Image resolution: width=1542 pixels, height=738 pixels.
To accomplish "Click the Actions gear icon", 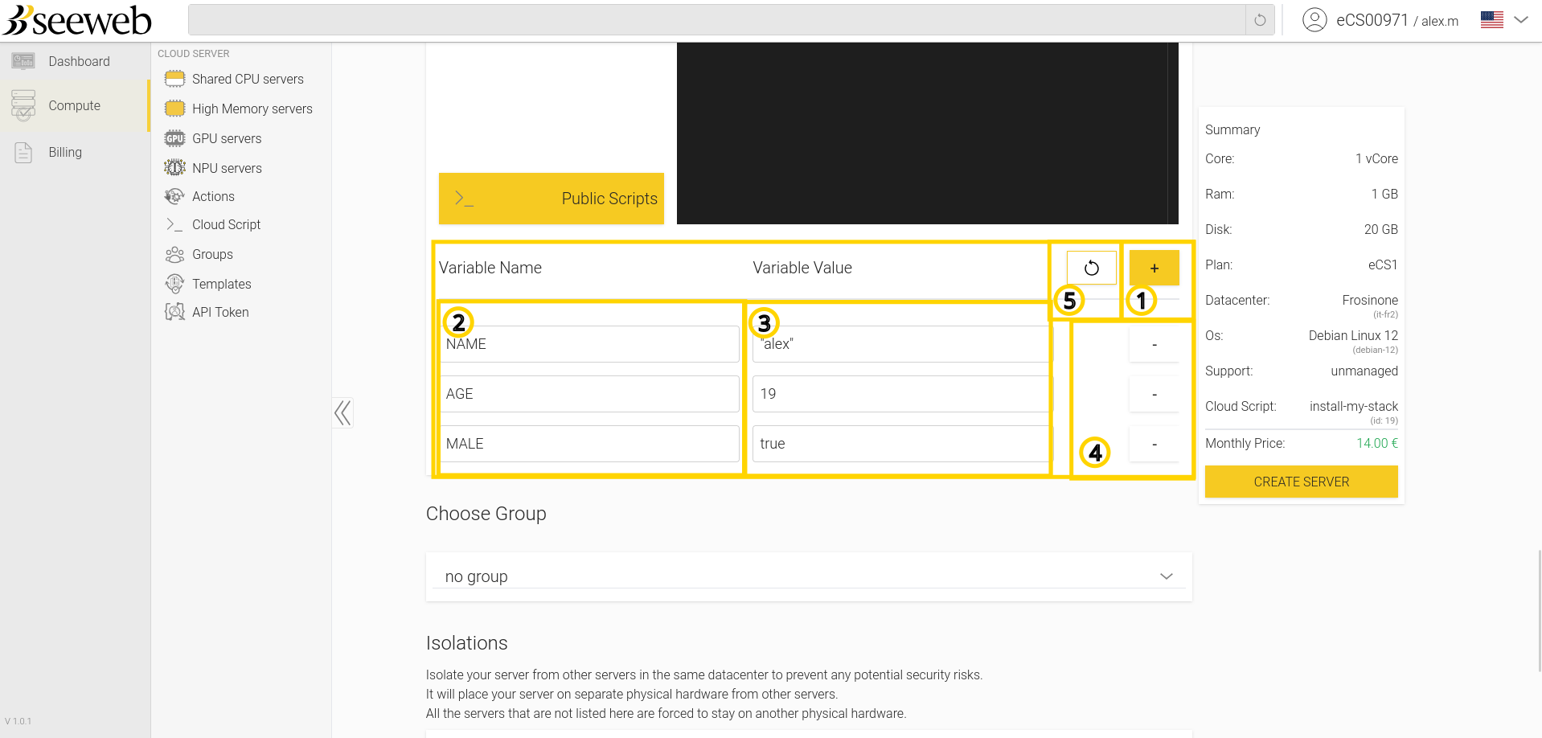I will pos(174,196).
